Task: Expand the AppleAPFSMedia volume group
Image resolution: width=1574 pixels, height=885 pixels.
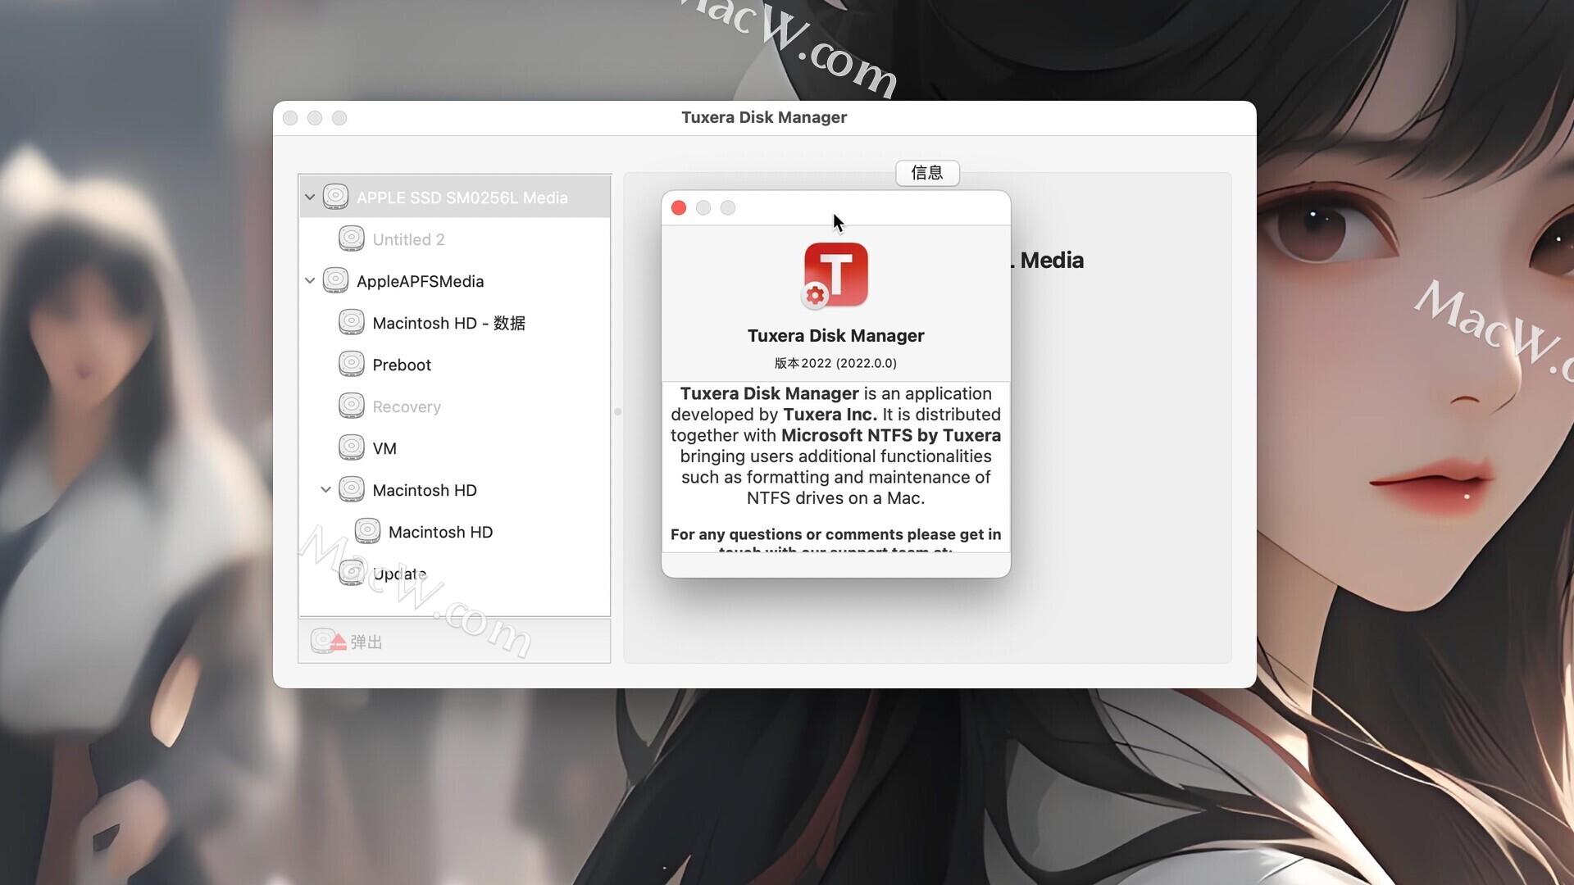Action: [x=312, y=280]
